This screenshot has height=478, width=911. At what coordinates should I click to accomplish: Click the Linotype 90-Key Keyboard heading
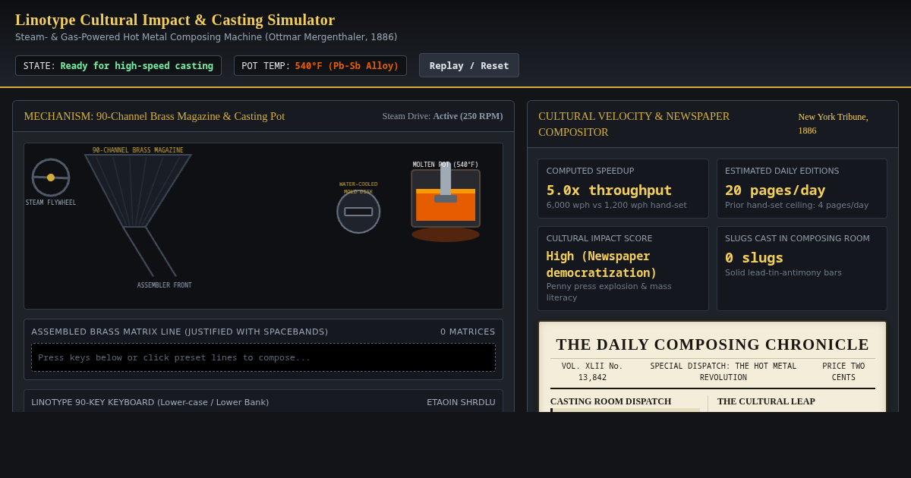tap(150, 402)
